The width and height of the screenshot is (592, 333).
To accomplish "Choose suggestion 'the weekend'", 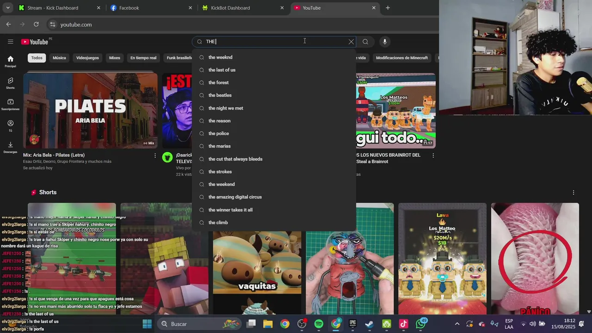I will [274, 185].
